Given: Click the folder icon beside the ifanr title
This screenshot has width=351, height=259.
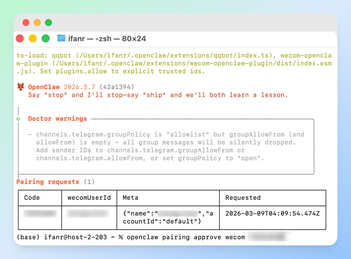Looking at the screenshot, I should (x=61, y=38).
